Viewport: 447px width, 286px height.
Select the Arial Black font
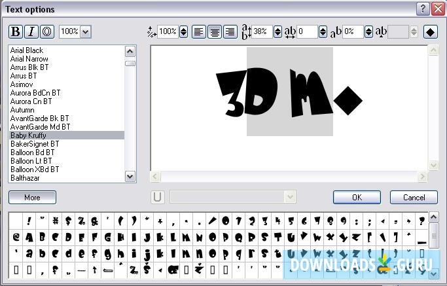(x=66, y=50)
